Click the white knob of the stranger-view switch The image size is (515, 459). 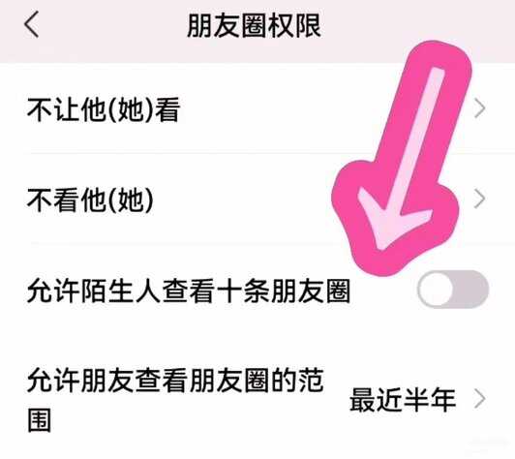436,290
